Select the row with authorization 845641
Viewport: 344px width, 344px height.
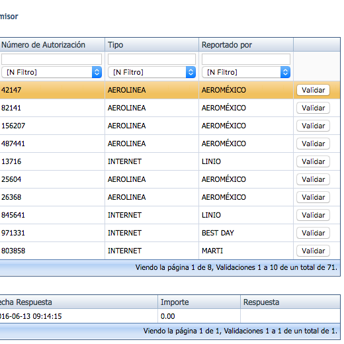pos(170,215)
